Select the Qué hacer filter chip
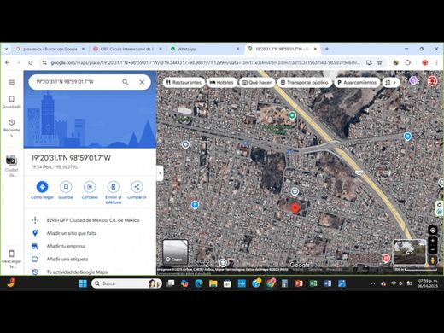 coord(257,83)
